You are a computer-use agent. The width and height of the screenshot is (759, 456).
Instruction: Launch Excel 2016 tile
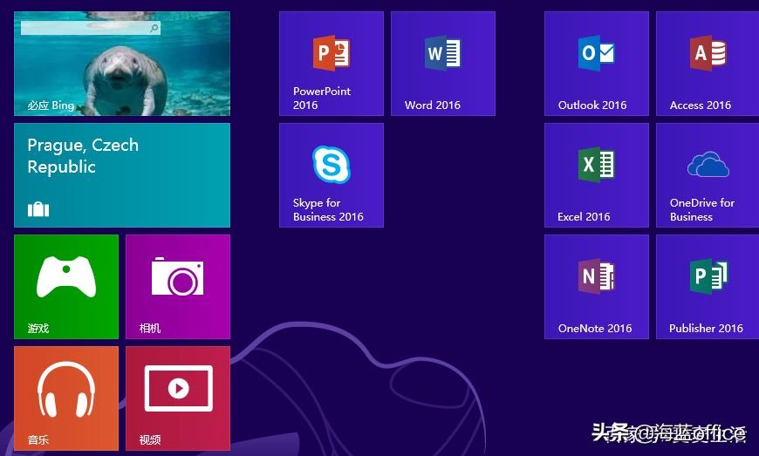coord(597,175)
